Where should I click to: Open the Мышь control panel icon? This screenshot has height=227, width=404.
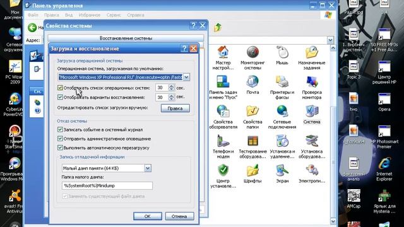[282, 52]
